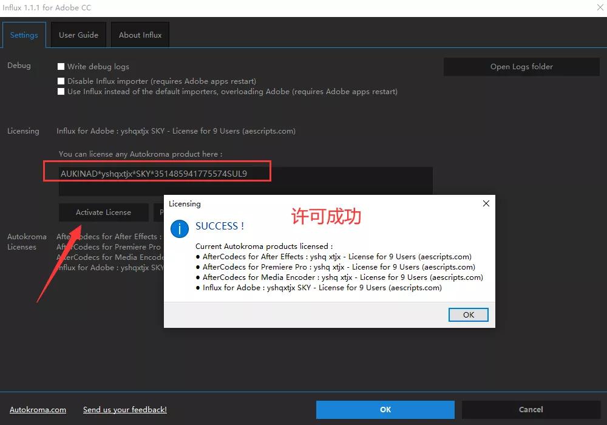Click the Licensing status text for Influx for Adobe
The height and width of the screenshot is (425, 607).
(x=176, y=131)
